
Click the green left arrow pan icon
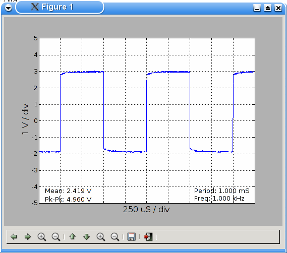click(x=14, y=237)
